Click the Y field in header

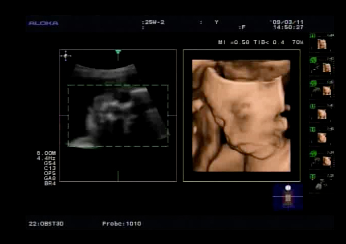click(x=216, y=22)
